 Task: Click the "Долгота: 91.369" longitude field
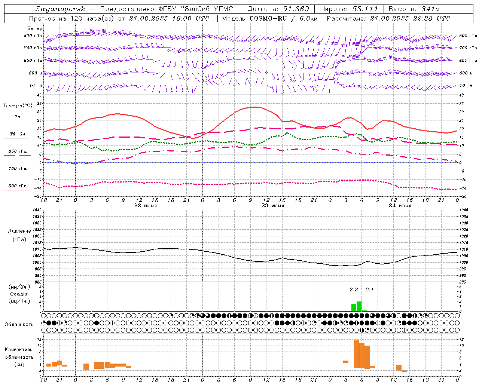pyautogui.click(x=278, y=9)
